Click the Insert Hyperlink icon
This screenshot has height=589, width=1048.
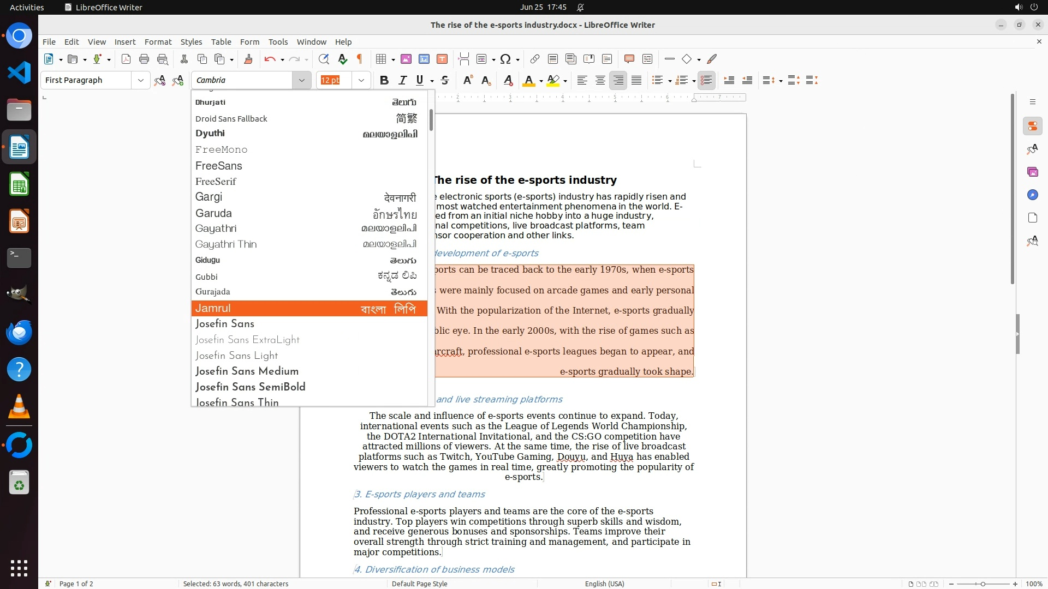coord(535,59)
